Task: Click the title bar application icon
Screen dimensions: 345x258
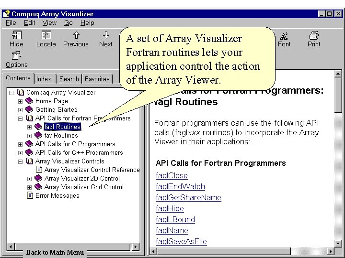Action: (6, 14)
